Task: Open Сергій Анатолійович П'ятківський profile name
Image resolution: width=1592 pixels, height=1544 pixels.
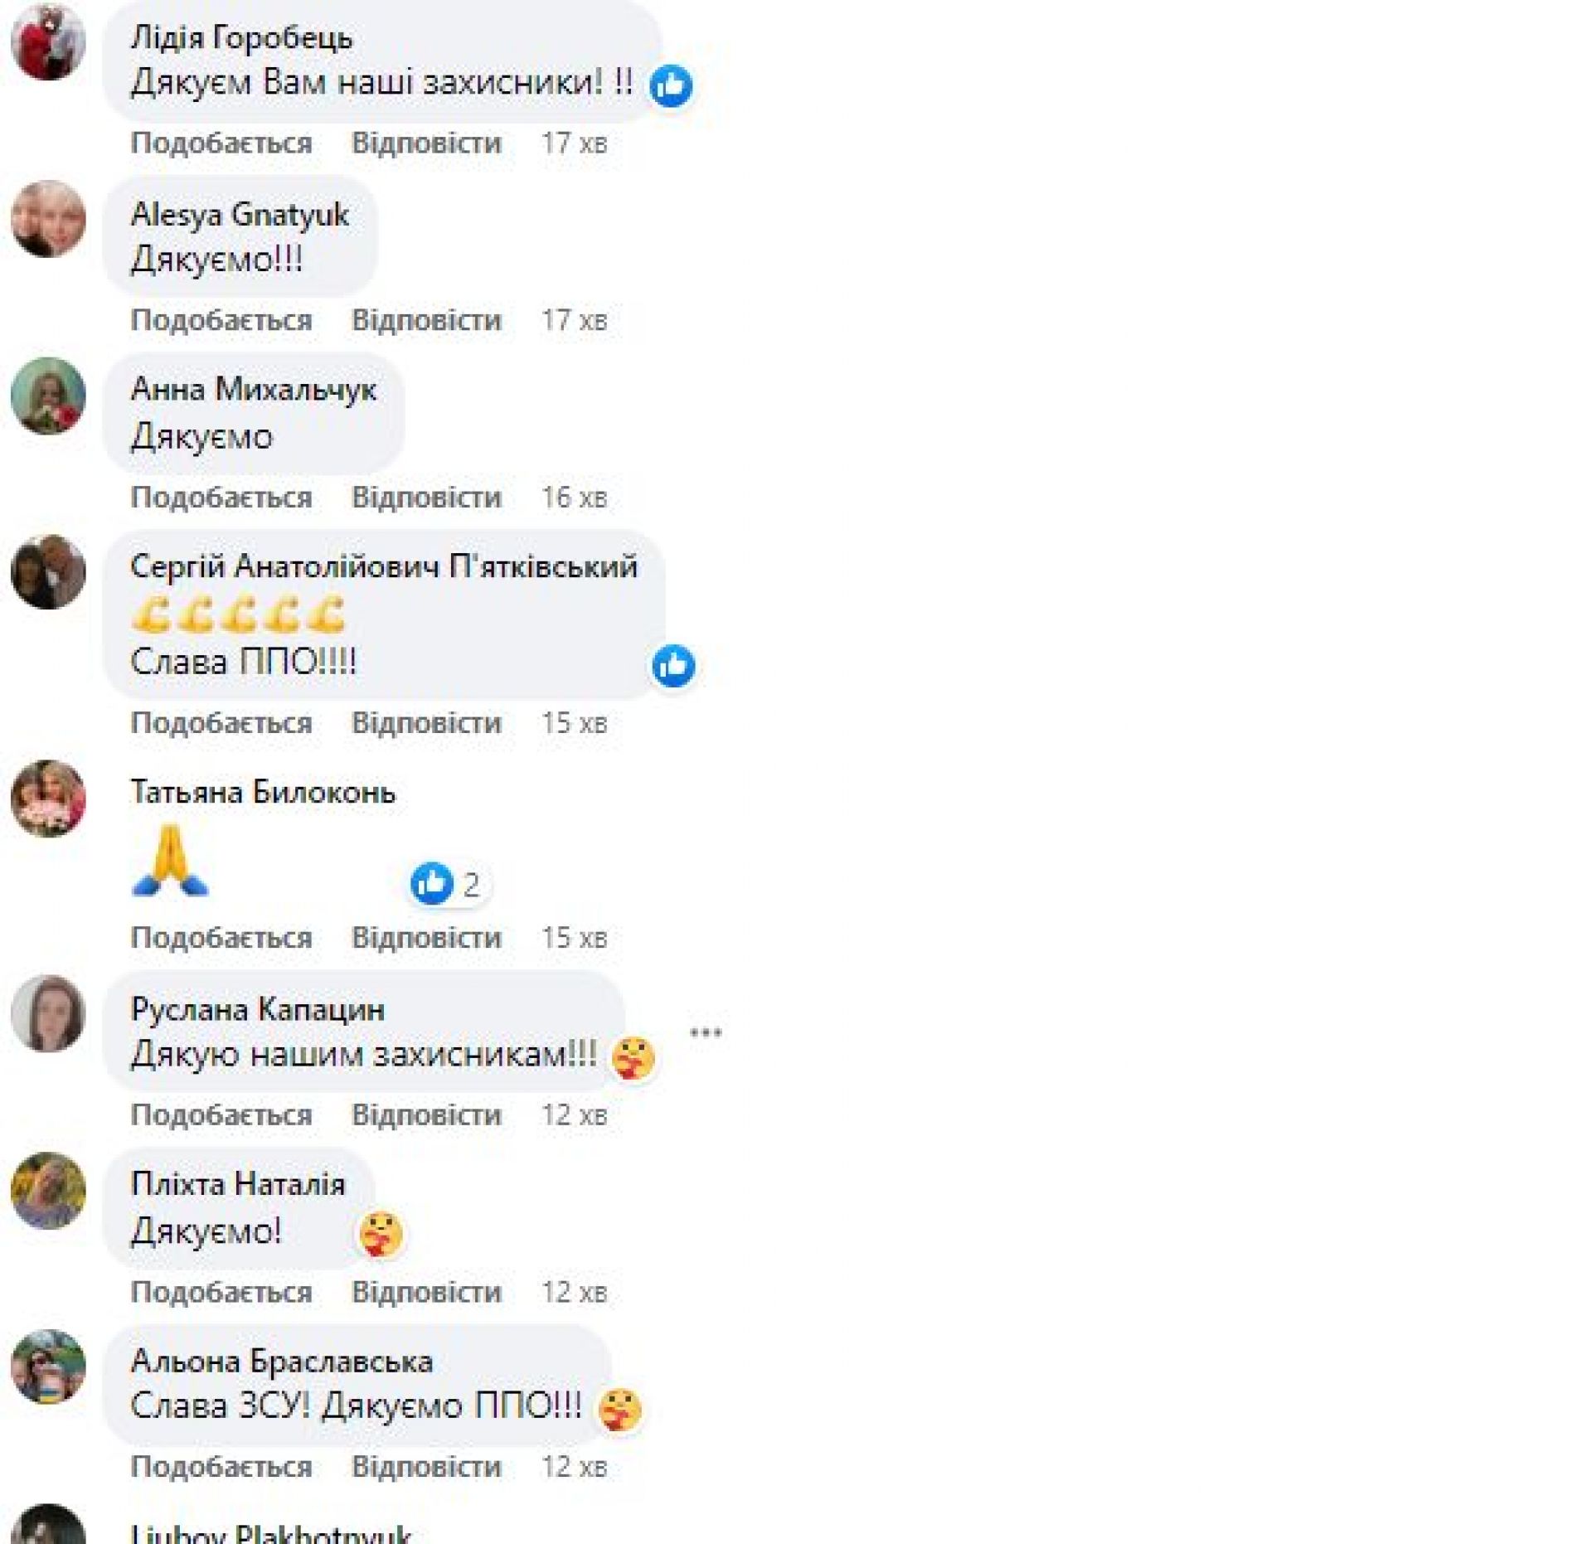Action: (384, 567)
